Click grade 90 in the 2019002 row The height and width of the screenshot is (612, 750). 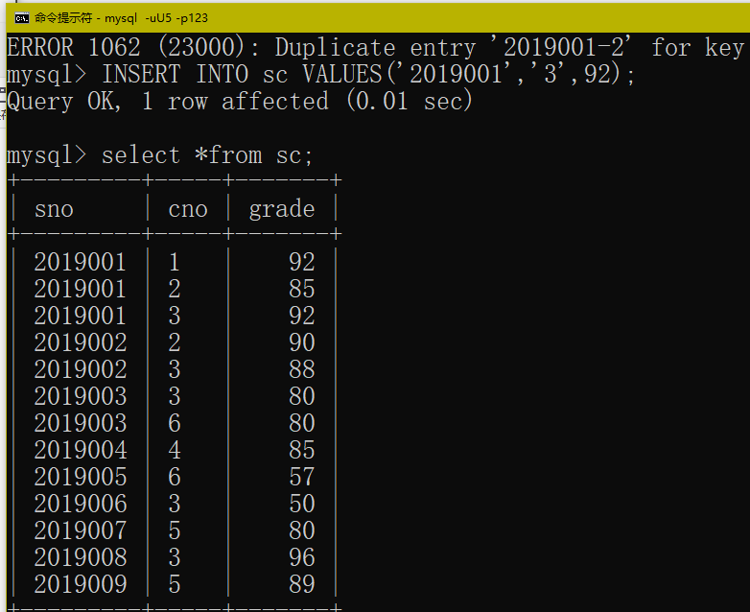click(302, 342)
